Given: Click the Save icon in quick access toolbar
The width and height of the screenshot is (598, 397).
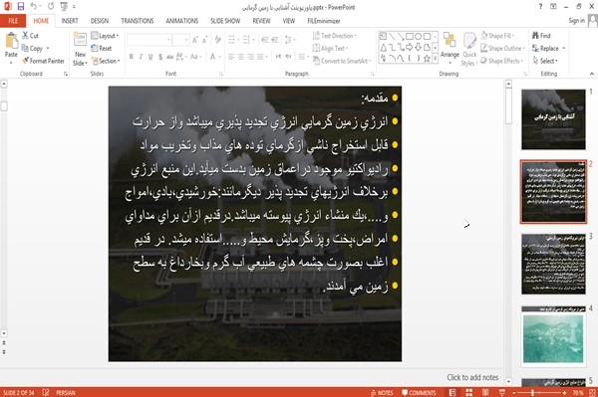Looking at the screenshot, I should coord(21,6).
